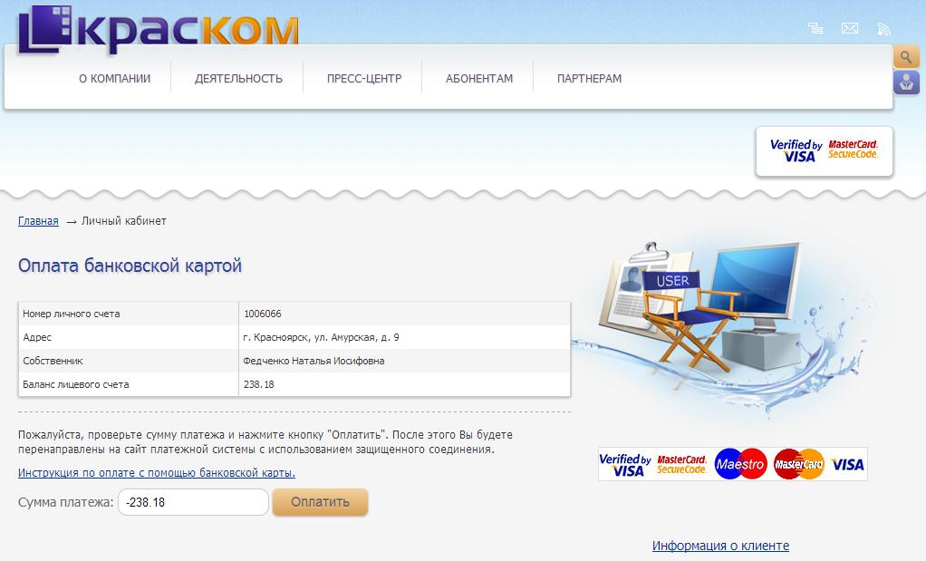Click the orange search magnifier button
926x561 pixels.
906,57
